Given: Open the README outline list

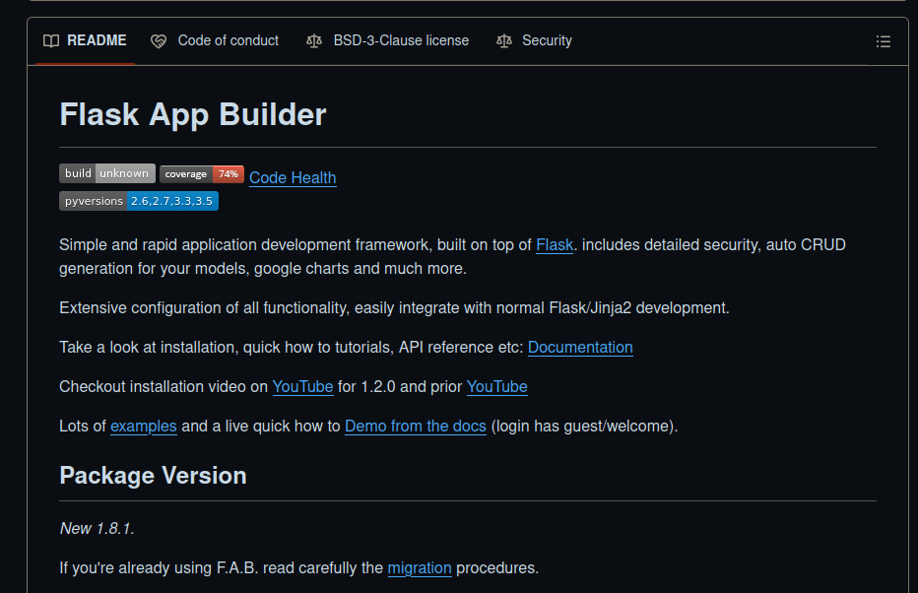Looking at the screenshot, I should pyautogui.click(x=883, y=41).
